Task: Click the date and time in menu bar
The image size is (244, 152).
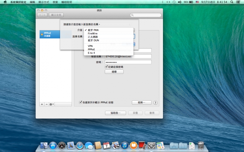Action: click(x=214, y=2)
